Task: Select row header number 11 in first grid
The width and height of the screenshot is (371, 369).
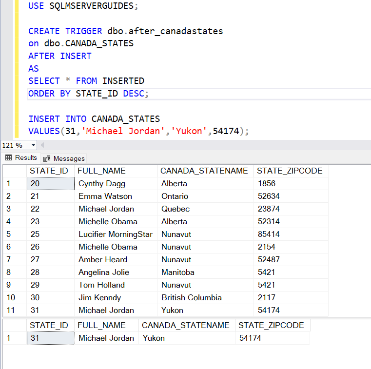Action: pyautogui.click(x=15, y=310)
